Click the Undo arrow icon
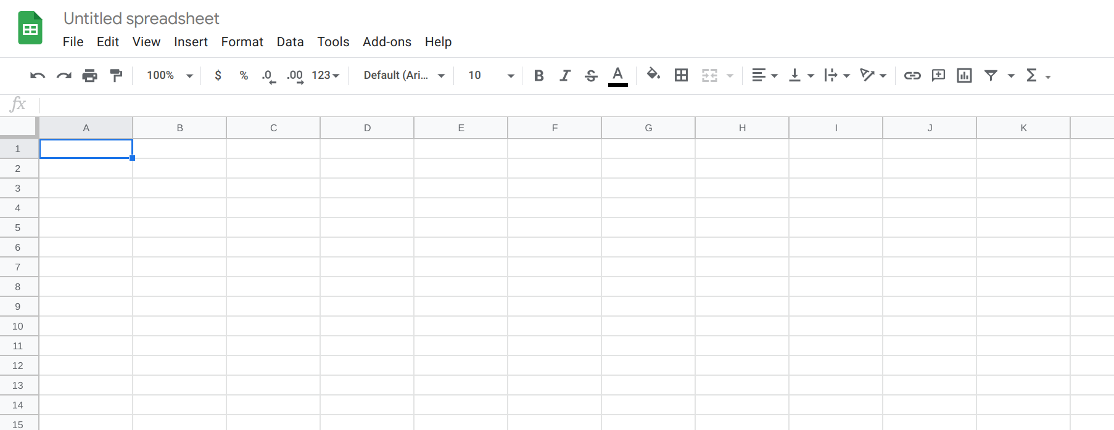The width and height of the screenshot is (1114, 430). 38,76
